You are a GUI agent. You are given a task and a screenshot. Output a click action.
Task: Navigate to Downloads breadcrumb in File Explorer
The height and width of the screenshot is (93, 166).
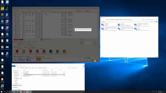pos(40,68)
